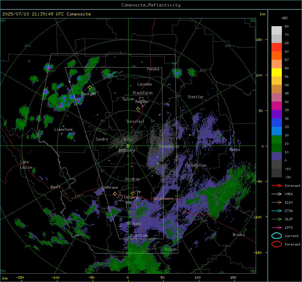Click the Strathmore label
The height and width of the screenshot is (282, 302).
tap(163, 199)
